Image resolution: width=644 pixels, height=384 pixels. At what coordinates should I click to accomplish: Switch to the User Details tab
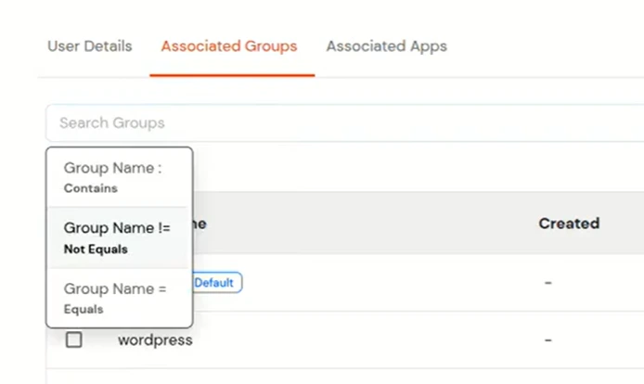tap(89, 46)
